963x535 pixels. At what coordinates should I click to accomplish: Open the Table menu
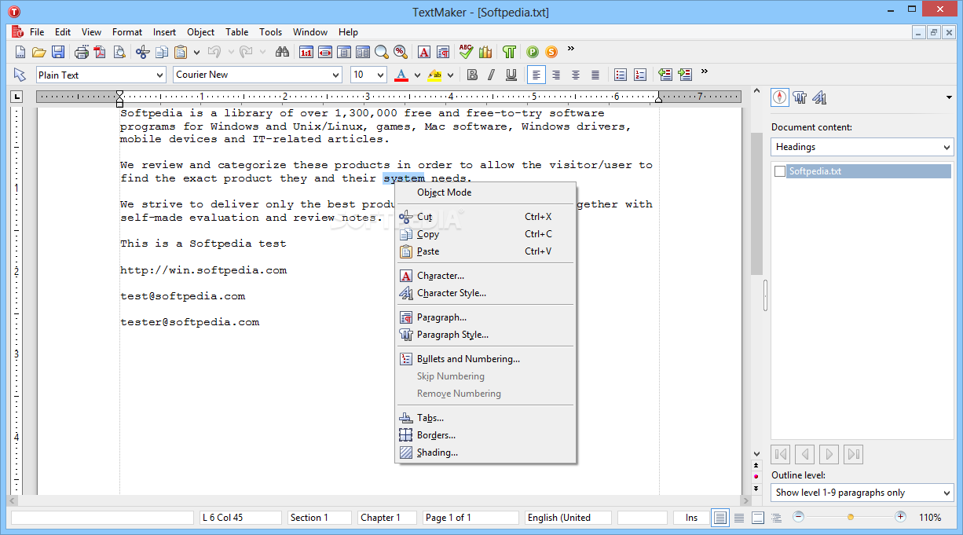(x=236, y=32)
